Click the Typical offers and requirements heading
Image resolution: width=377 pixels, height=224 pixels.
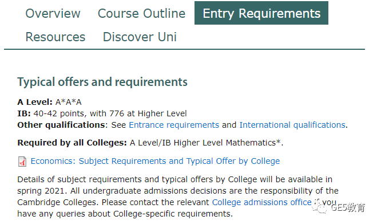click(102, 82)
